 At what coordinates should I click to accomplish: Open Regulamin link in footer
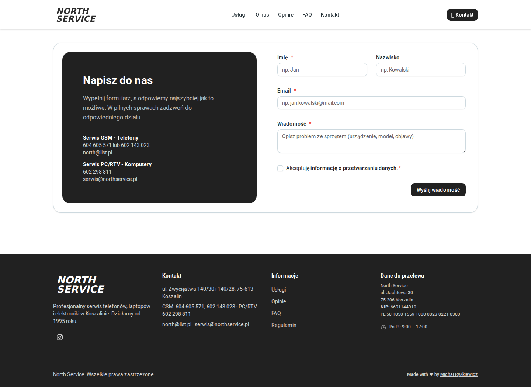[284, 325]
